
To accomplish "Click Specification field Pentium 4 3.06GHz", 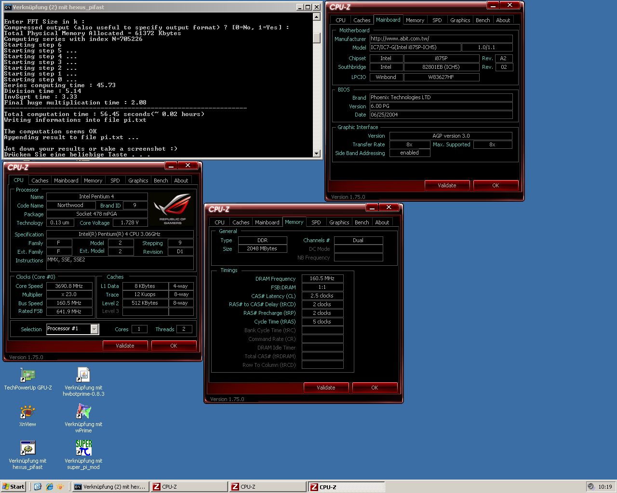I will click(x=120, y=234).
